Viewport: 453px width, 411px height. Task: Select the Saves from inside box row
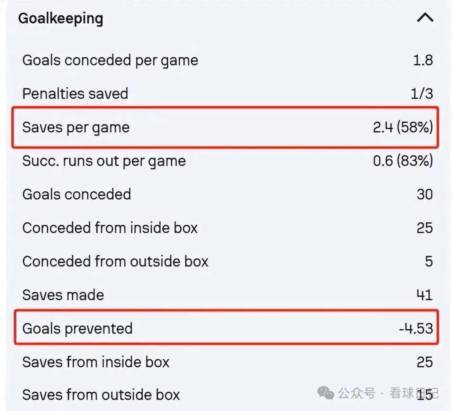(x=227, y=362)
